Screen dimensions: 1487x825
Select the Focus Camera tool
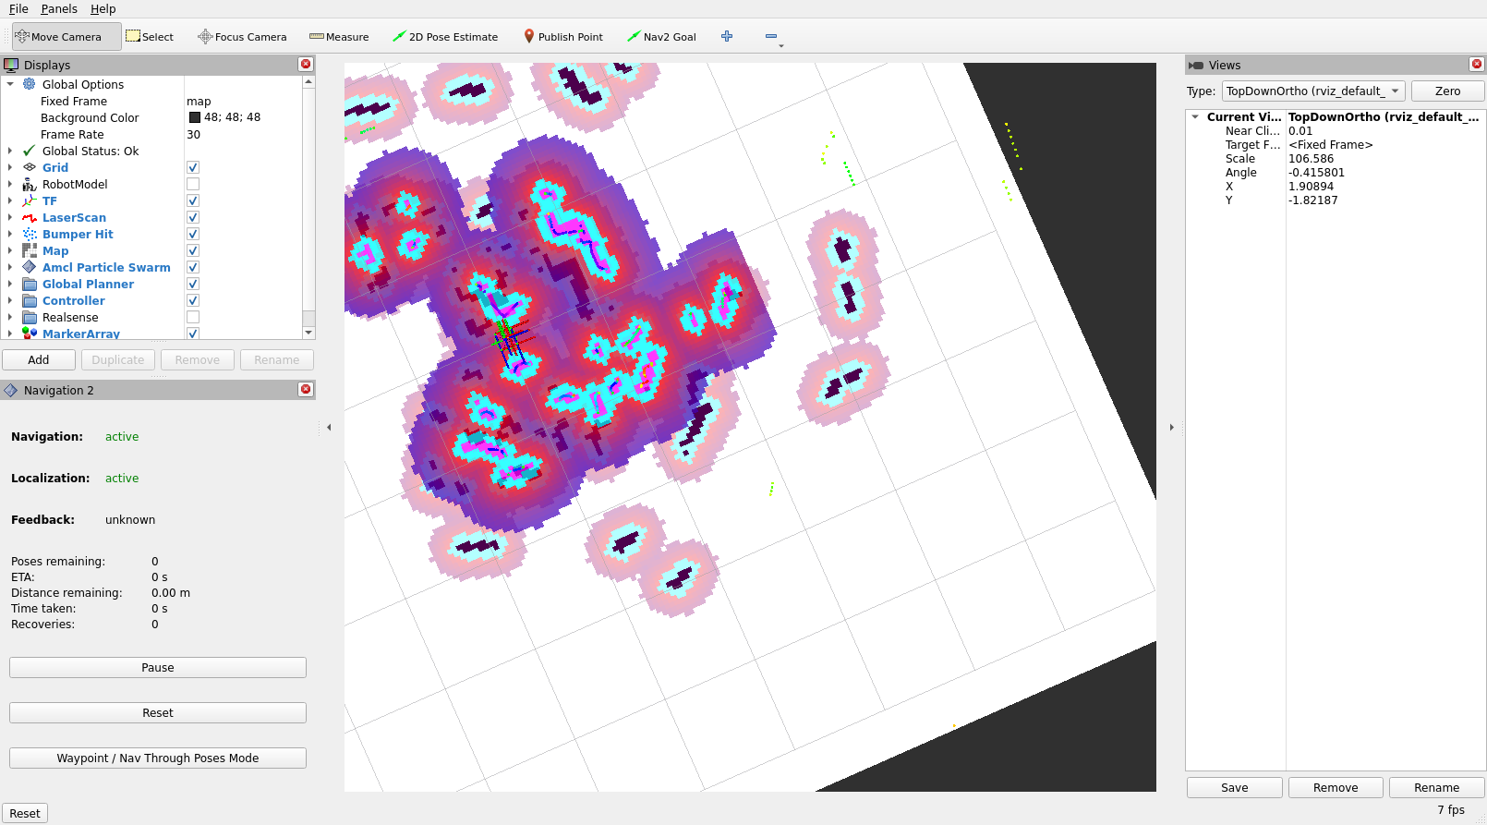[x=242, y=37]
